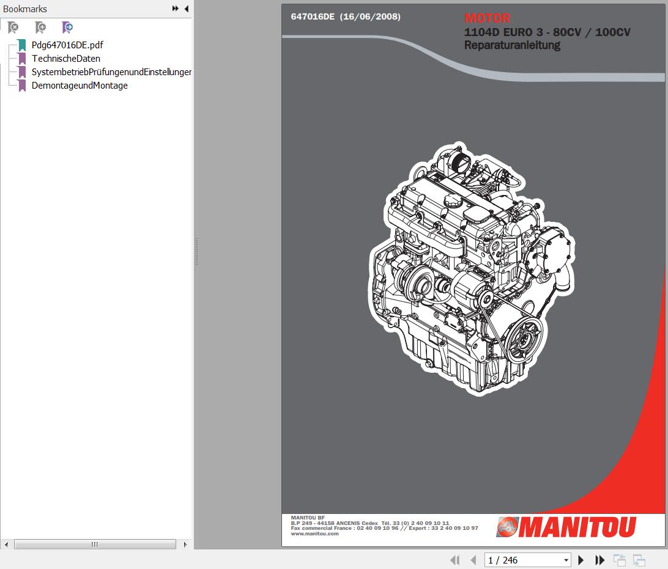Click the MANITOU logo on the cover
This screenshot has width=668, height=569.
(566, 527)
